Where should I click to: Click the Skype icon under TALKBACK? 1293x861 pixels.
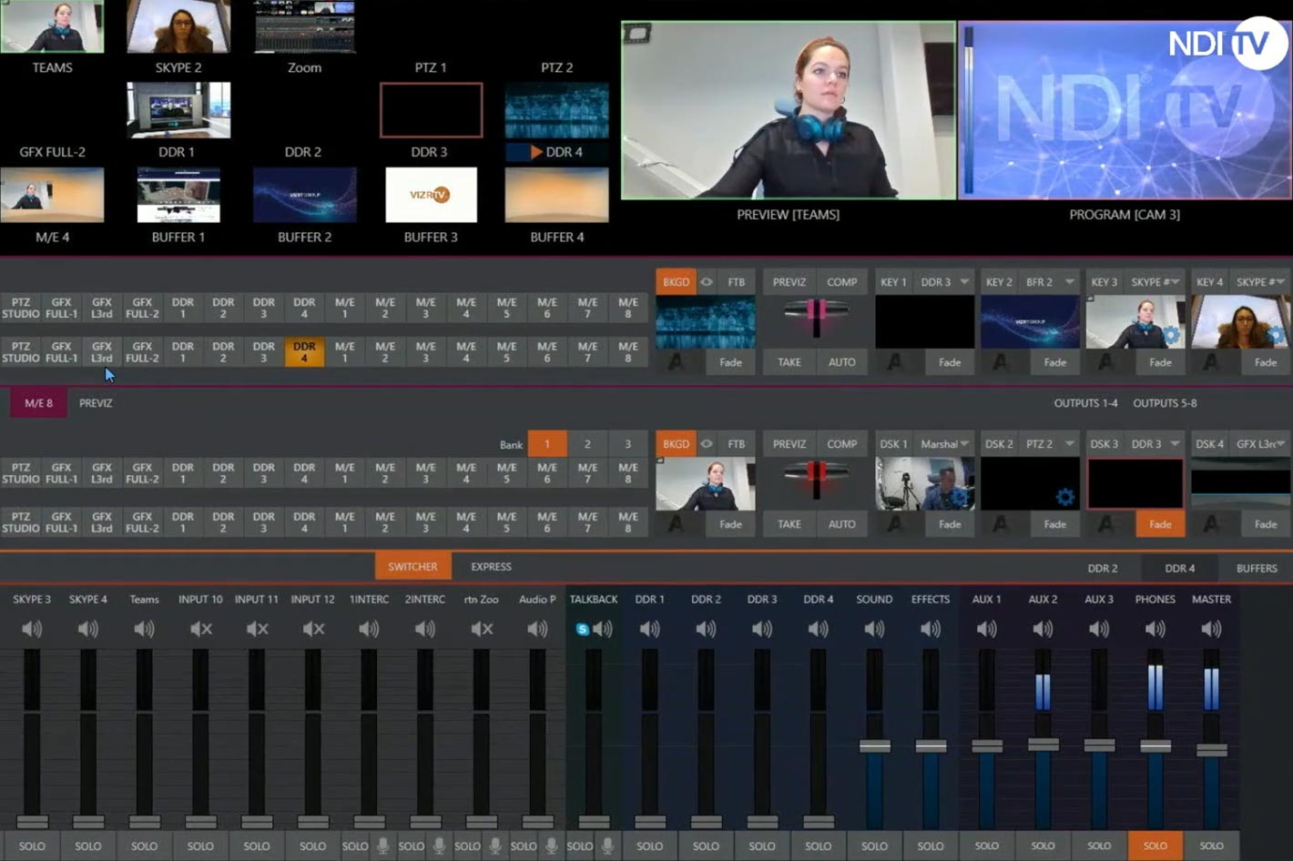tap(582, 629)
